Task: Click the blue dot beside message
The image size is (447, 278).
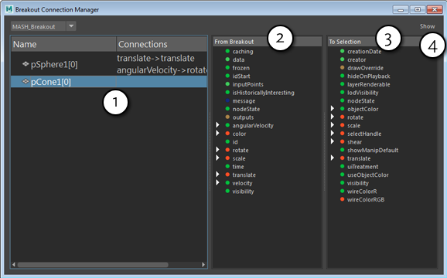Action: point(227,100)
